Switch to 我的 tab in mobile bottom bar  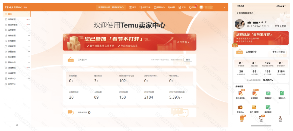coord(280,119)
